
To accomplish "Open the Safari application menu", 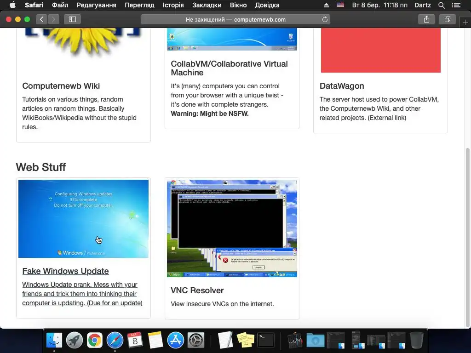I will coord(34,5).
